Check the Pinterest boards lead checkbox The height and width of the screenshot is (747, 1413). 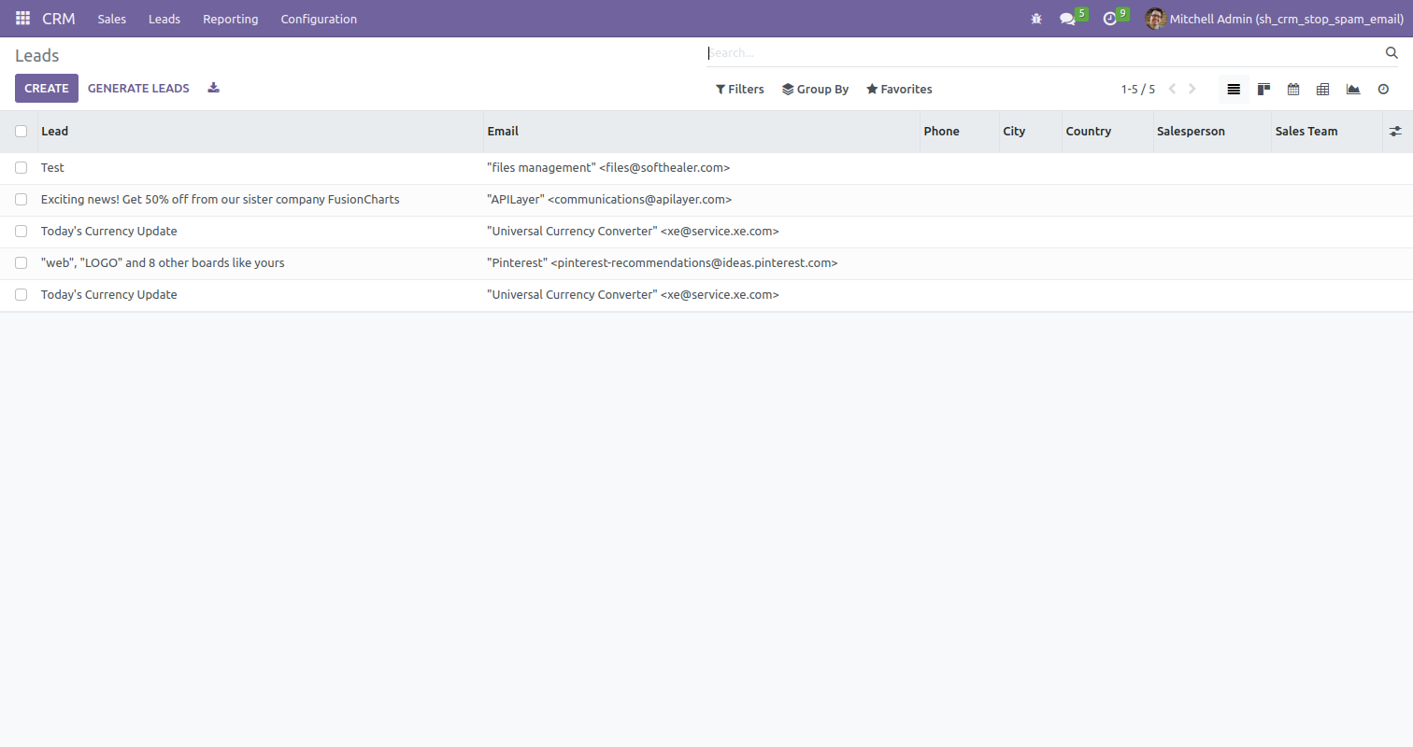tap(21, 263)
